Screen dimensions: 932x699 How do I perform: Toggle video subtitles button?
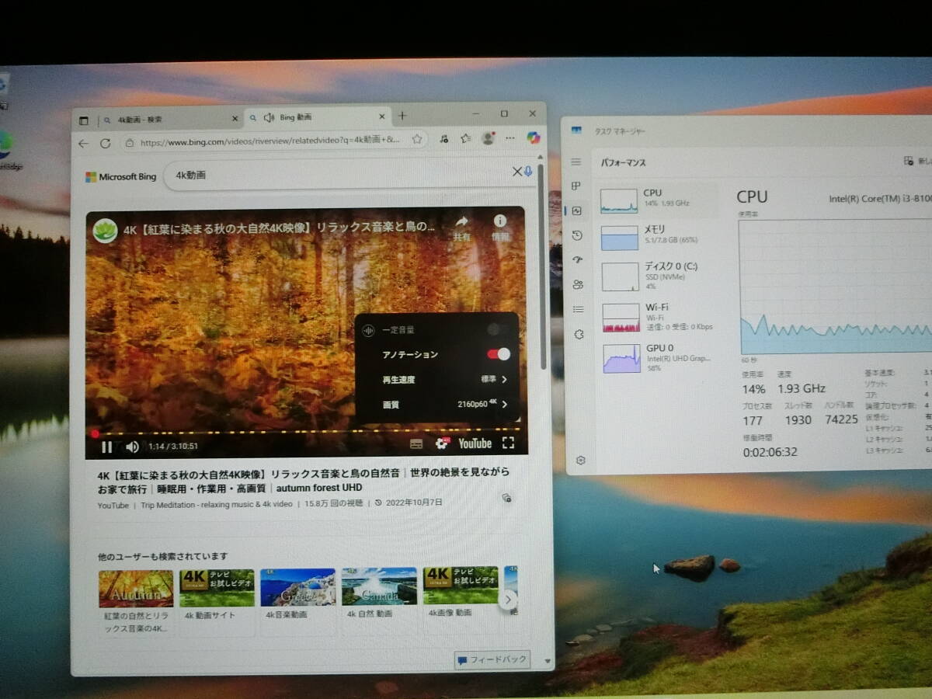pyautogui.click(x=416, y=444)
